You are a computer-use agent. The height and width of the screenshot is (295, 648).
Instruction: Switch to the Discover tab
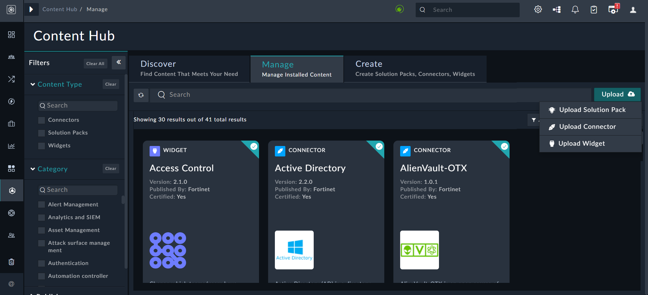pyautogui.click(x=189, y=69)
